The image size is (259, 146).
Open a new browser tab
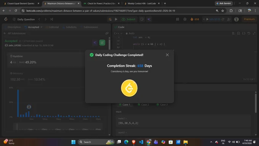click(165, 3)
